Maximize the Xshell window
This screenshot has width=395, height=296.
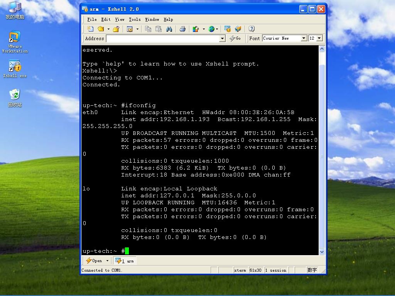tap(312, 9)
